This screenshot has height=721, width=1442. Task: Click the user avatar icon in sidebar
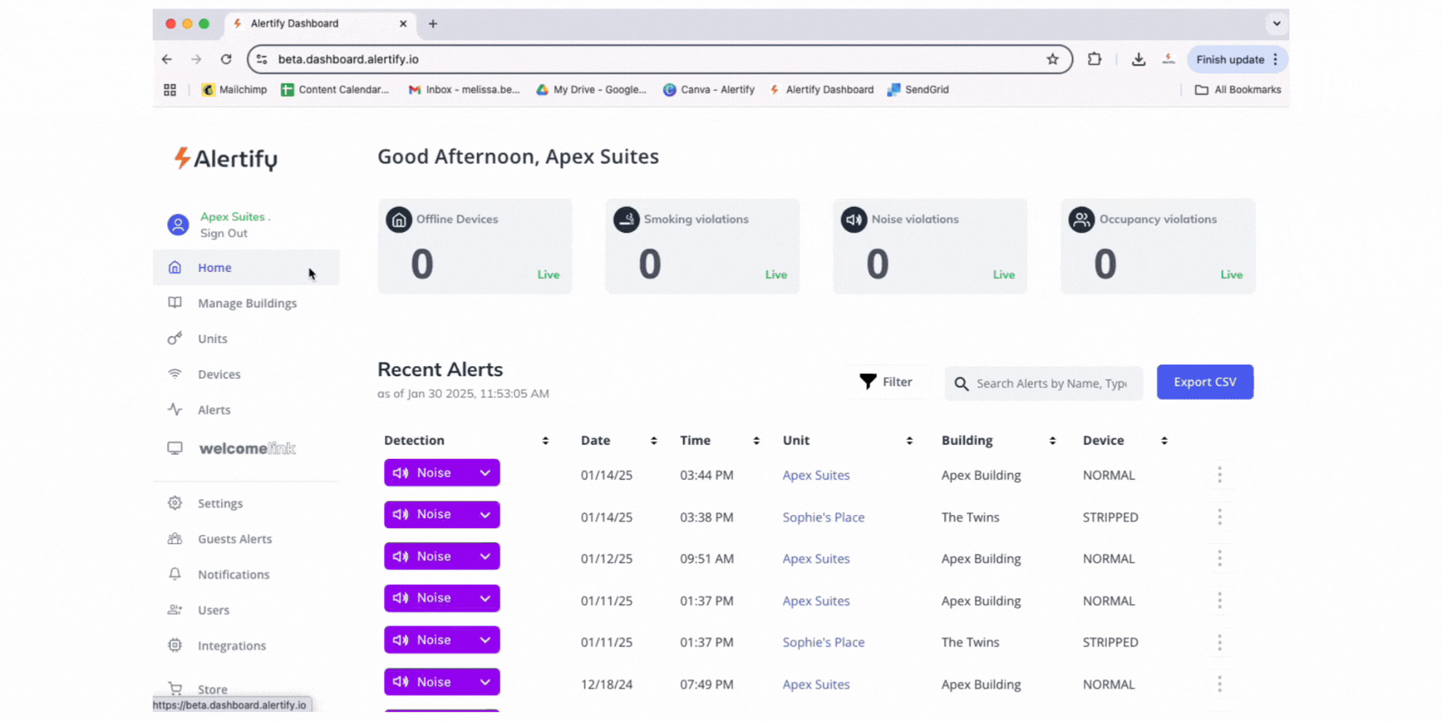point(178,224)
